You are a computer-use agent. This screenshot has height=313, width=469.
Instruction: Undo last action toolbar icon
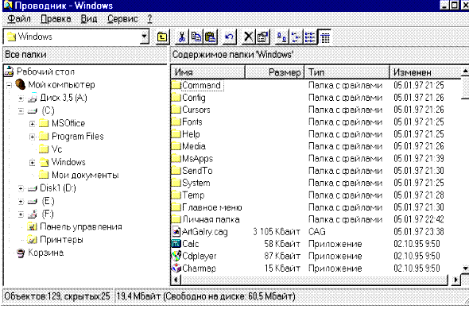230,37
